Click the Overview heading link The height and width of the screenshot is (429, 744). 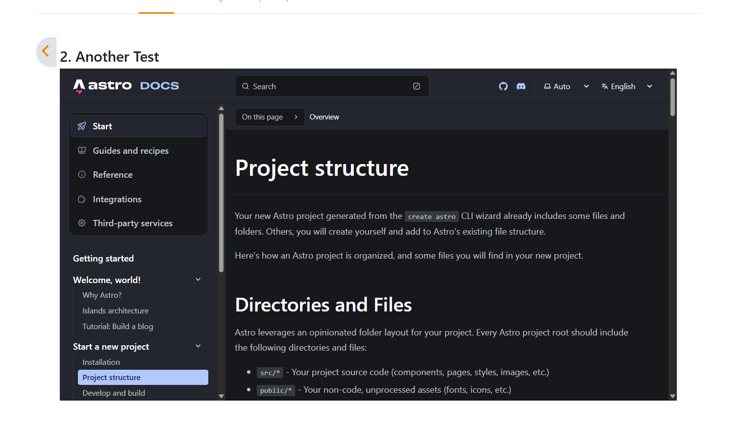click(324, 117)
